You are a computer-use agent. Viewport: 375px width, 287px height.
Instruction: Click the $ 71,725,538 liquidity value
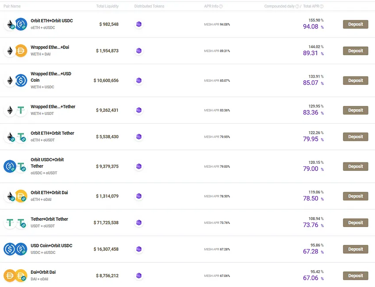(x=106, y=223)
